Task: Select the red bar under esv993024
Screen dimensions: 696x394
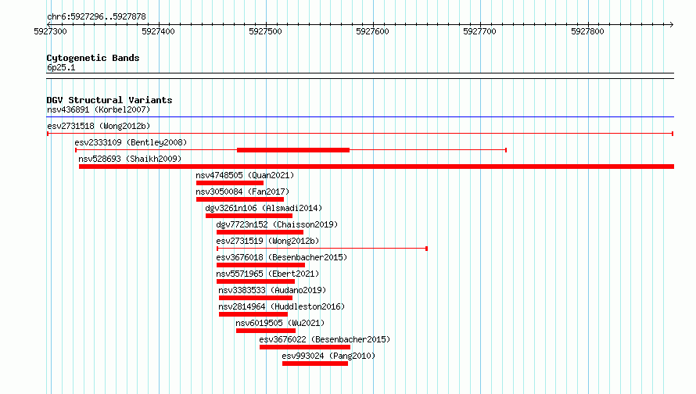Action: click(314, 364)
